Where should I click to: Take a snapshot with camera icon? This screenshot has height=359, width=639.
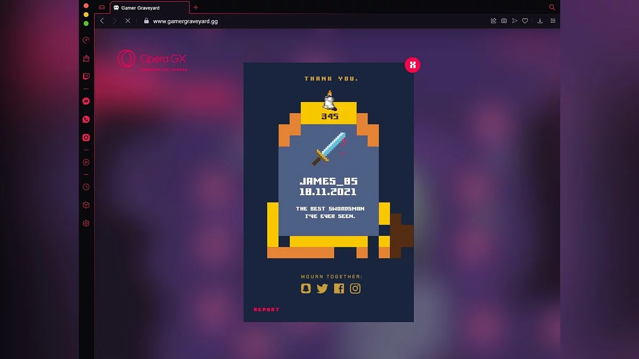pos(504,21)
